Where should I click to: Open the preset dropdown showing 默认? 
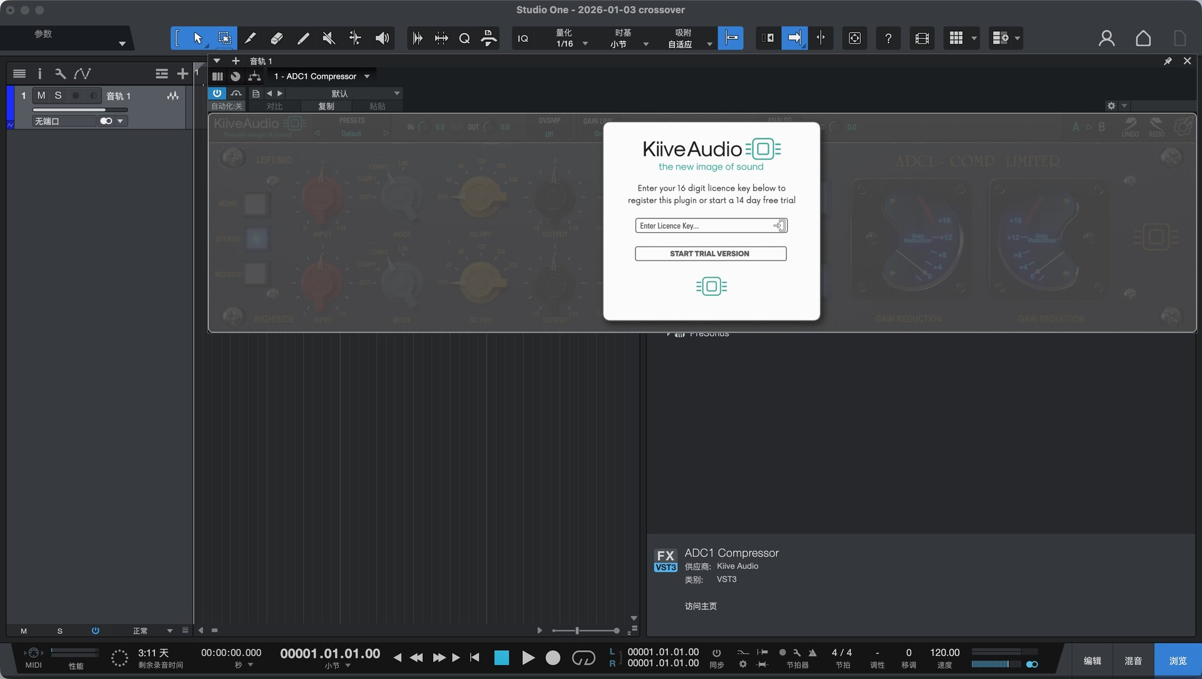point(396,93)
